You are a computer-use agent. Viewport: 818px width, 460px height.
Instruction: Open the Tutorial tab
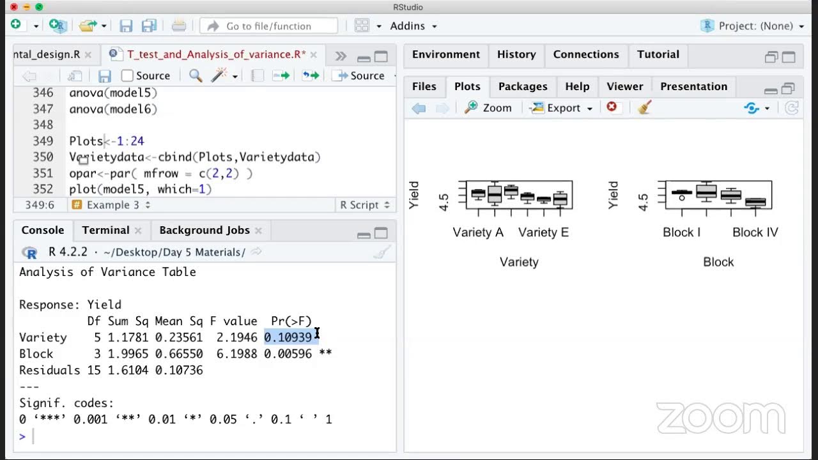pyautogui.click(x=658, y=54)
